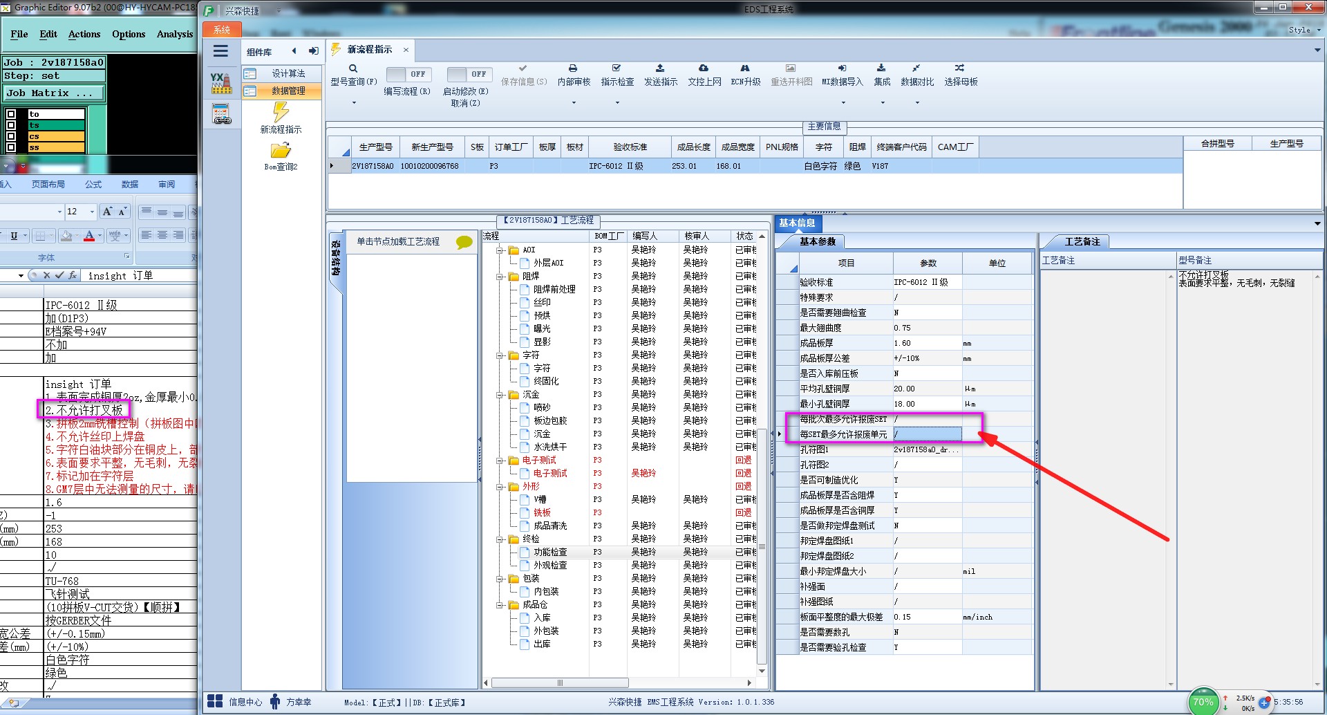Click 重选开料图 image tool

[x=791, y=75]
